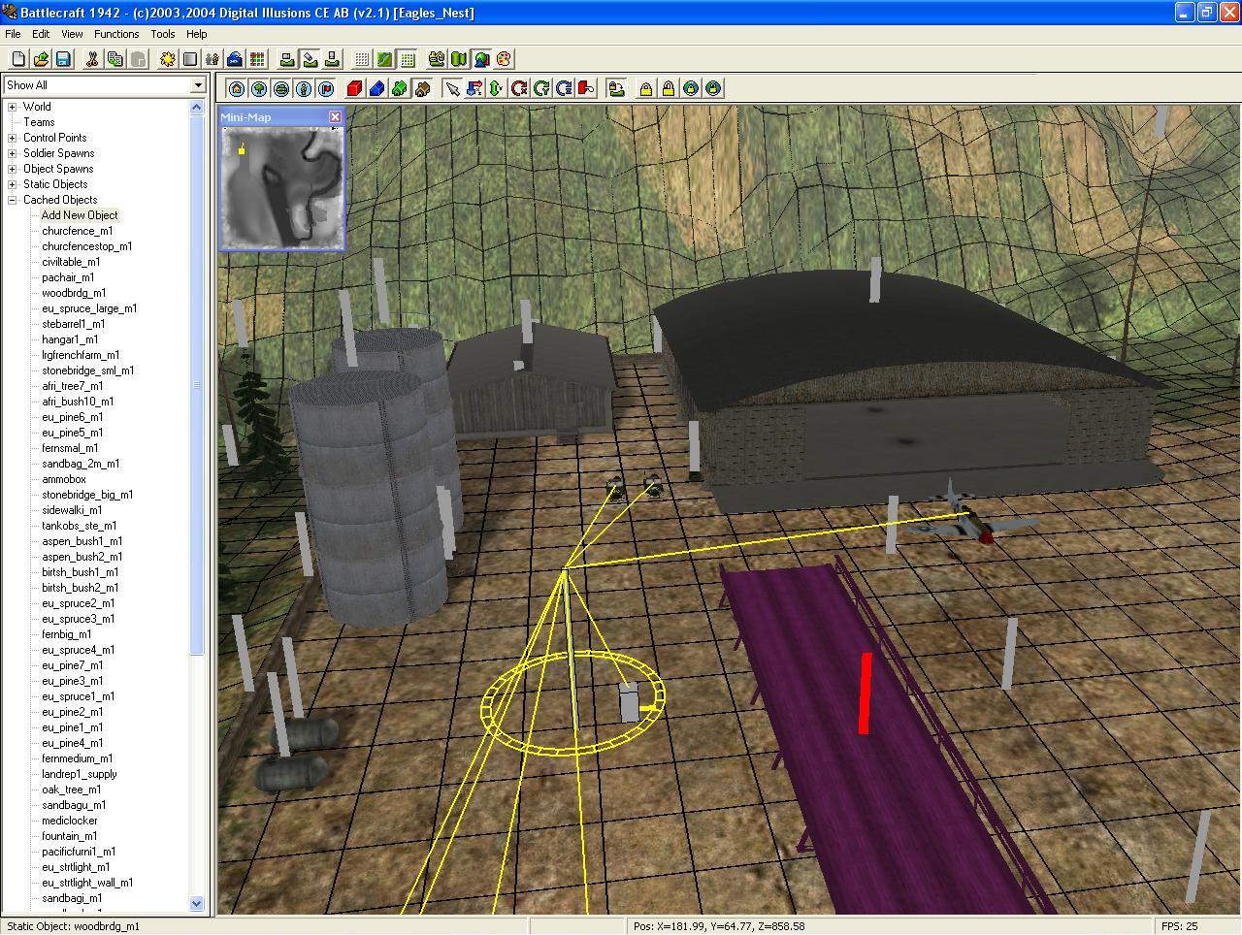The height and width of the screenshot is (935, 1242).
Task: Open the File menu
Action: click(x=13, y=34)
